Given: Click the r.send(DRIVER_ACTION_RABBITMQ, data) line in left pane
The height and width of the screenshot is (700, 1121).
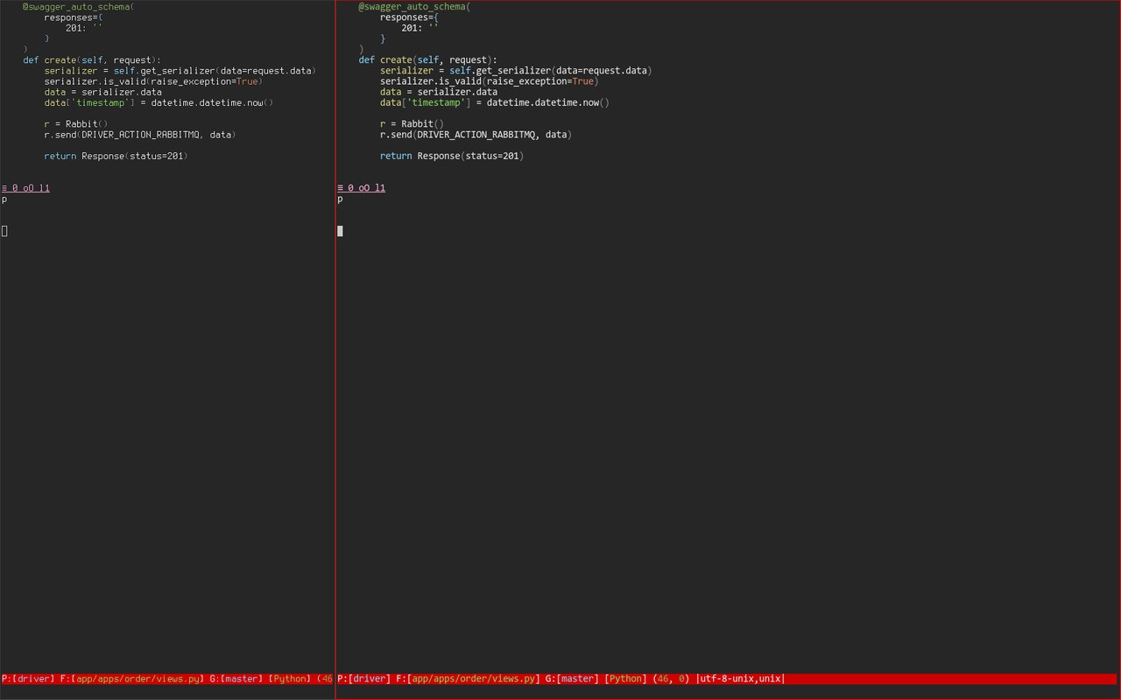Looking at the screenshot, I should (x=140, y=135).
